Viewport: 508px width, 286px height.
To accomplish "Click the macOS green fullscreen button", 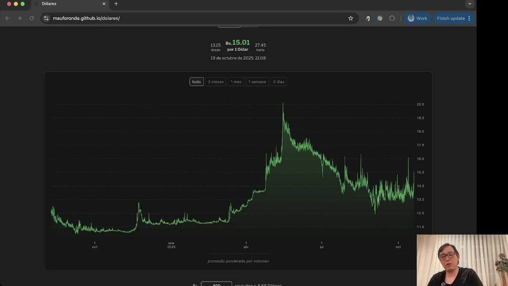I will pyautogui.click(x=23, y=4).
